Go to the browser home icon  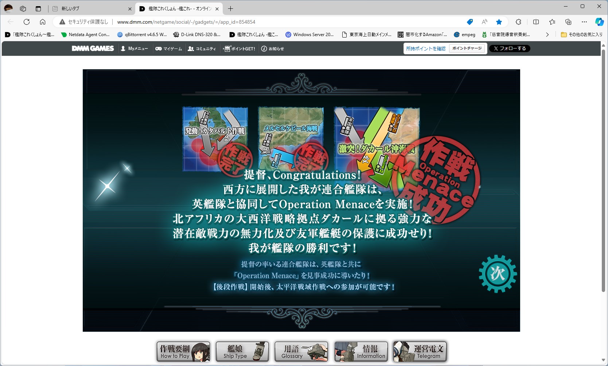43,22
